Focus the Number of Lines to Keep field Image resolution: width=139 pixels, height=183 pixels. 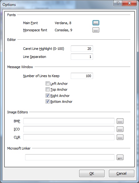[x=82, y=76]
